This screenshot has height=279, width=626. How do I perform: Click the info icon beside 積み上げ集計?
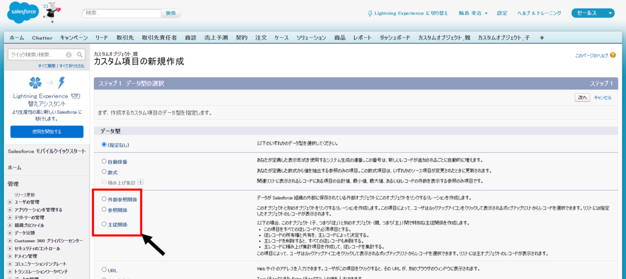pos(141,182)
